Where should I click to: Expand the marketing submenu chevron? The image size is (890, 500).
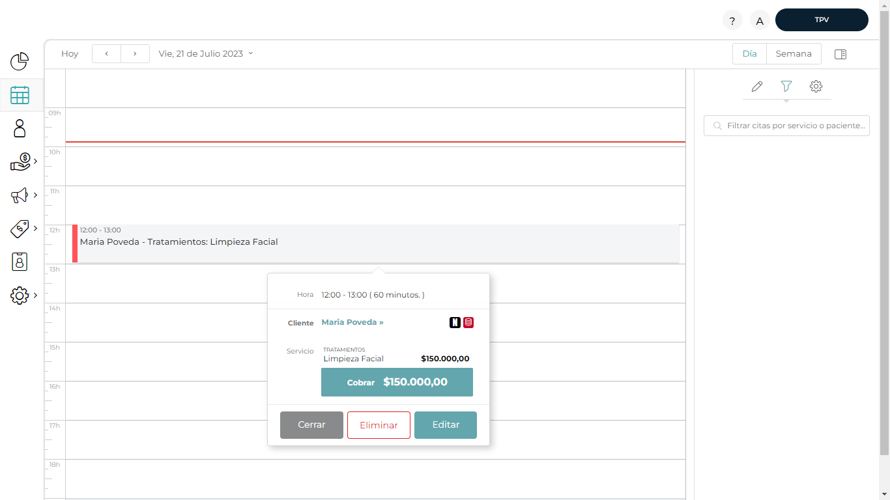point(36,195)
